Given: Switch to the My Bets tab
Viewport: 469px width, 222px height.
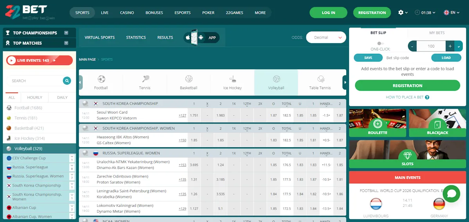Looking at the screenshot, I should [x=437, y=33].
